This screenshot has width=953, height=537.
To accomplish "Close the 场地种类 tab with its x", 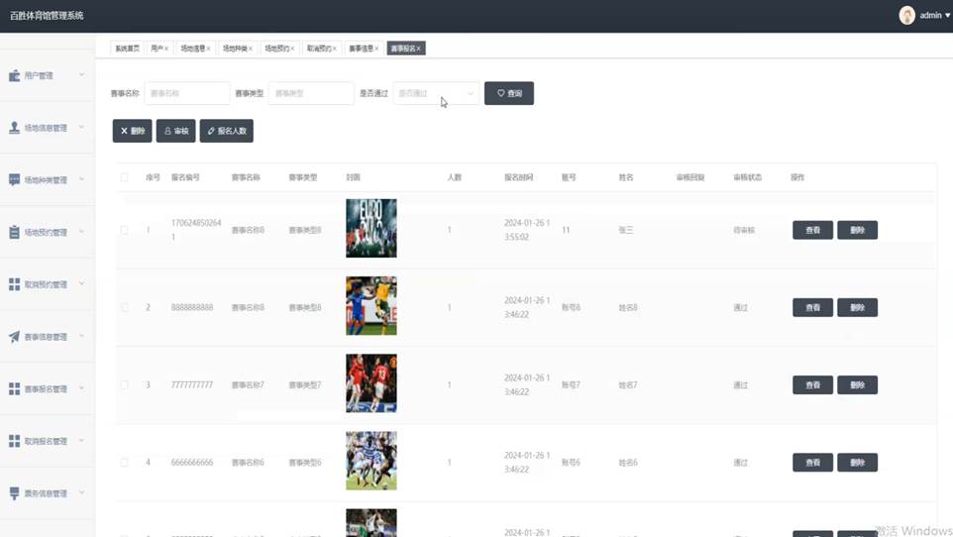I will 250,49.
